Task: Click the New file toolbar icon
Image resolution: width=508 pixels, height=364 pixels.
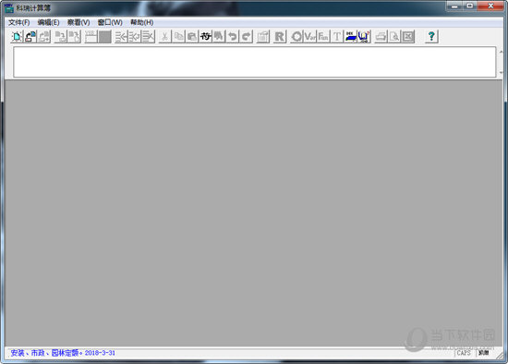Action: tap(17, 37)
